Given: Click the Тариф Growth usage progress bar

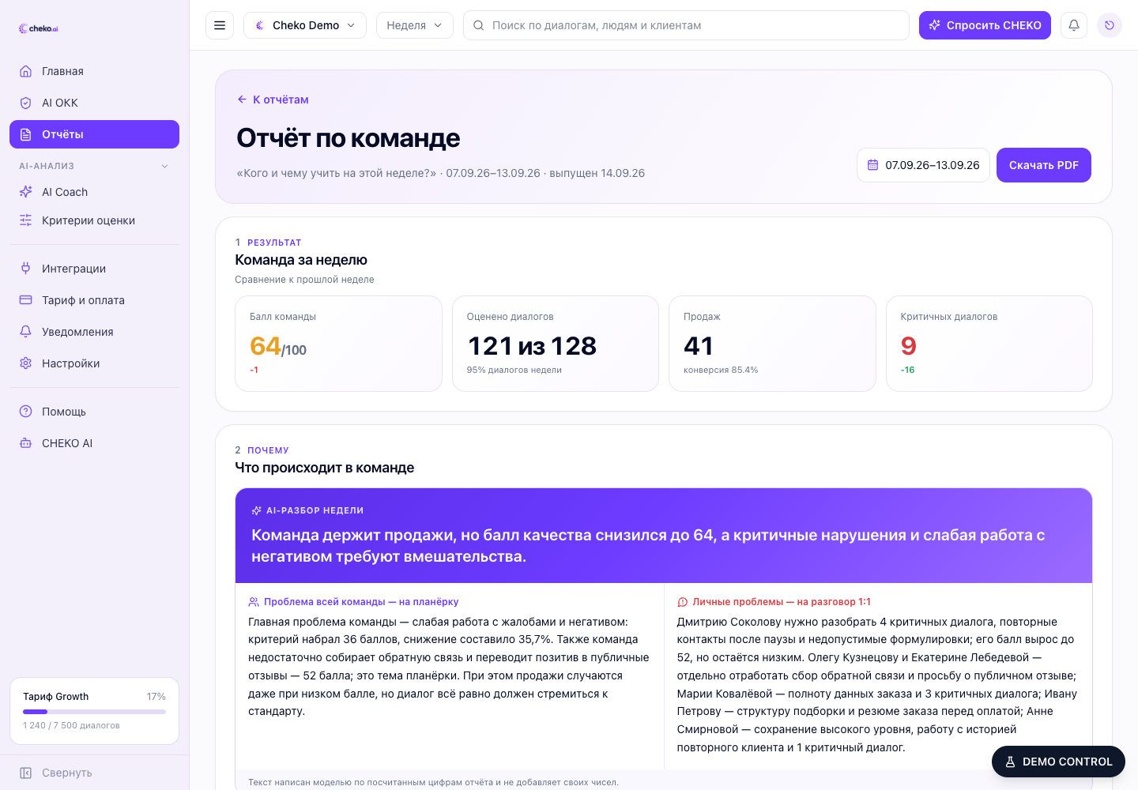Looking at the screenshot, I should tap(94, 712).
